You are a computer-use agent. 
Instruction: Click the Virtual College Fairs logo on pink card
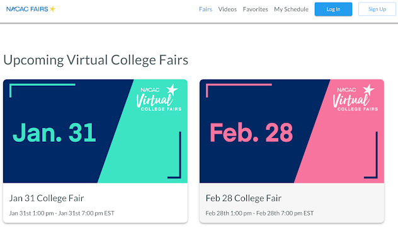tap(355, 98)
